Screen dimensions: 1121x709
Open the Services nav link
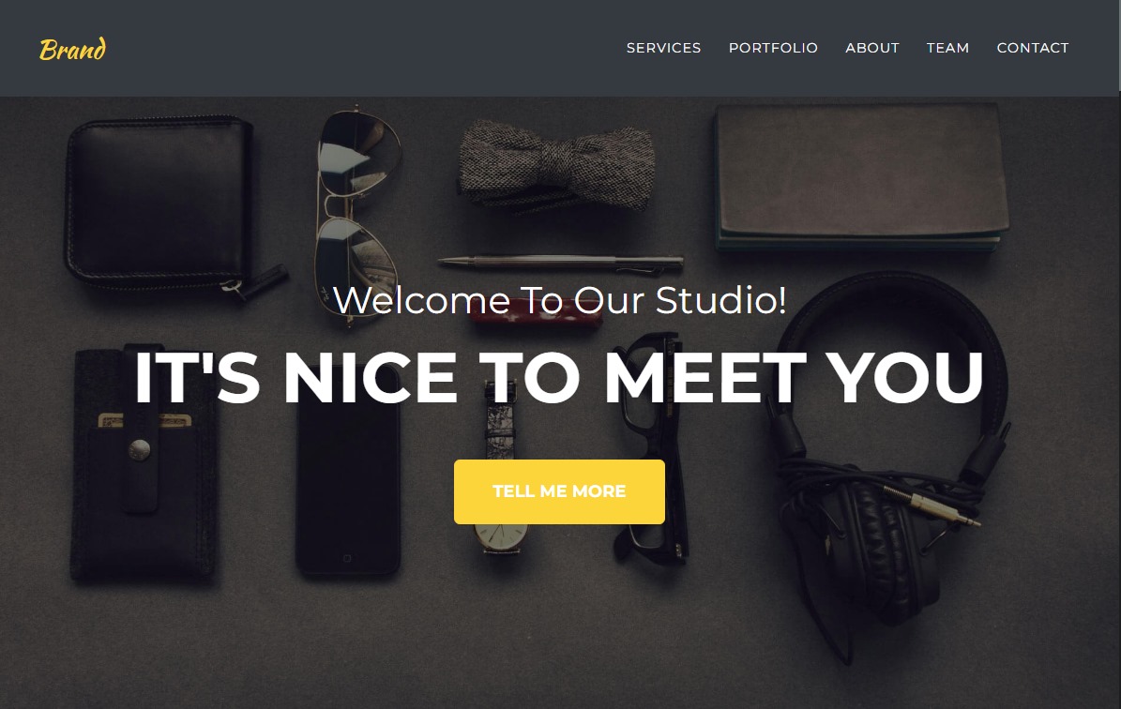click(x=663, y=48)
